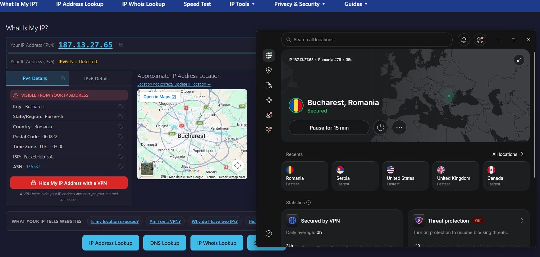The height and width of the screenshot is (257, 540).
Task: Expand the Guides dropdown menu
Action: [356, 4]
